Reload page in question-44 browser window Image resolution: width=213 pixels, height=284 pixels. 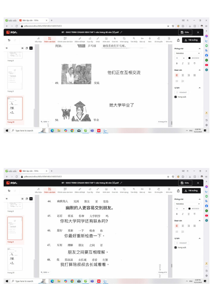click(x=16, y=177)
